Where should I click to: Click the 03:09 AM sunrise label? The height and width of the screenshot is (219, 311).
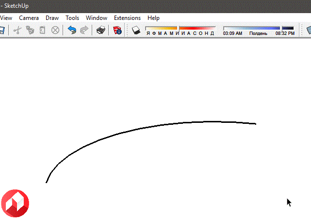(x=232, y=34)
